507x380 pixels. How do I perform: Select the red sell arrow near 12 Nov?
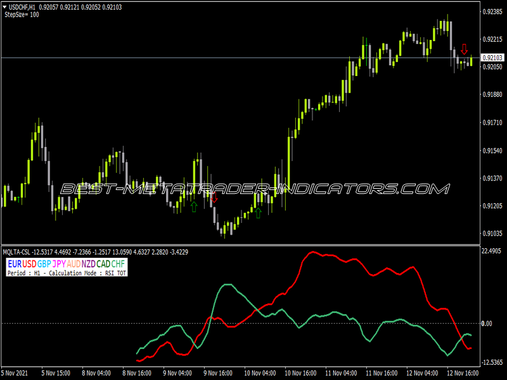click(465, 49)
